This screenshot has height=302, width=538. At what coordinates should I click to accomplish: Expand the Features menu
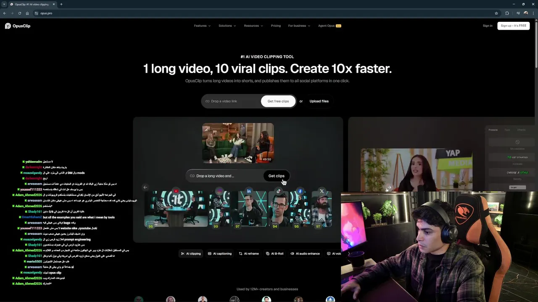[x=202, y=26]
